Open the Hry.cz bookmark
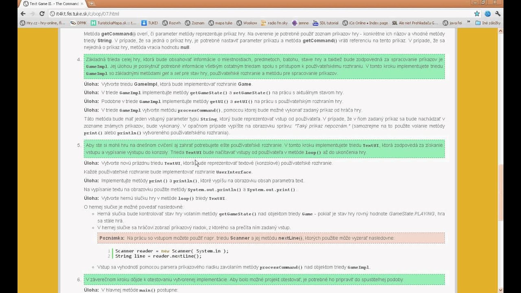Viewport: 521px width, 293px height. [43, 23]
